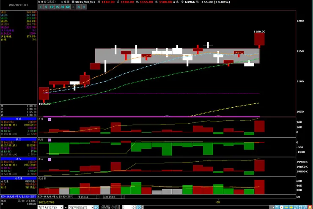313x209 pixels.
Task: Click the blue 成交量 panel header
Action: point(19,178)
